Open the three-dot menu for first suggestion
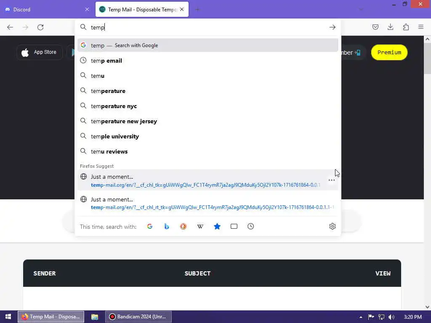The image size is (431, 323). (x=332, y=180)
